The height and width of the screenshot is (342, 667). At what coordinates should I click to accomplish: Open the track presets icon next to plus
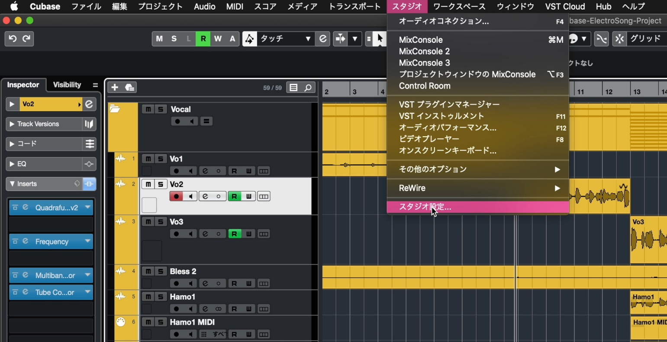click(129, 88)
